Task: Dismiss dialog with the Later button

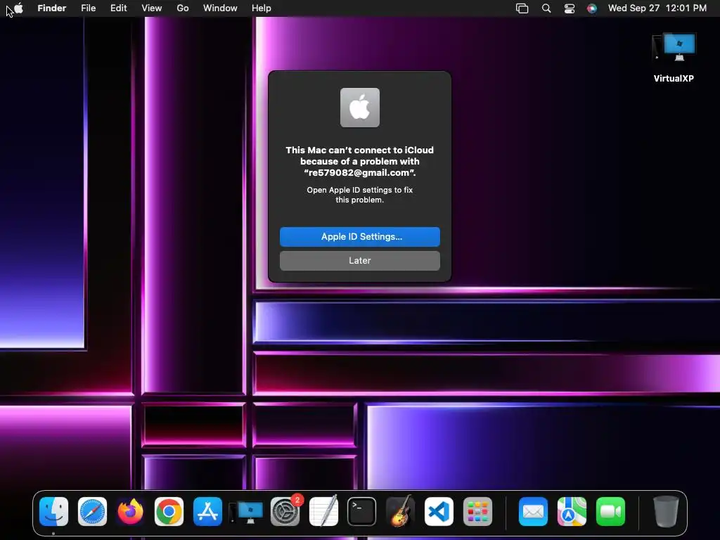Action: click(360, 261)
